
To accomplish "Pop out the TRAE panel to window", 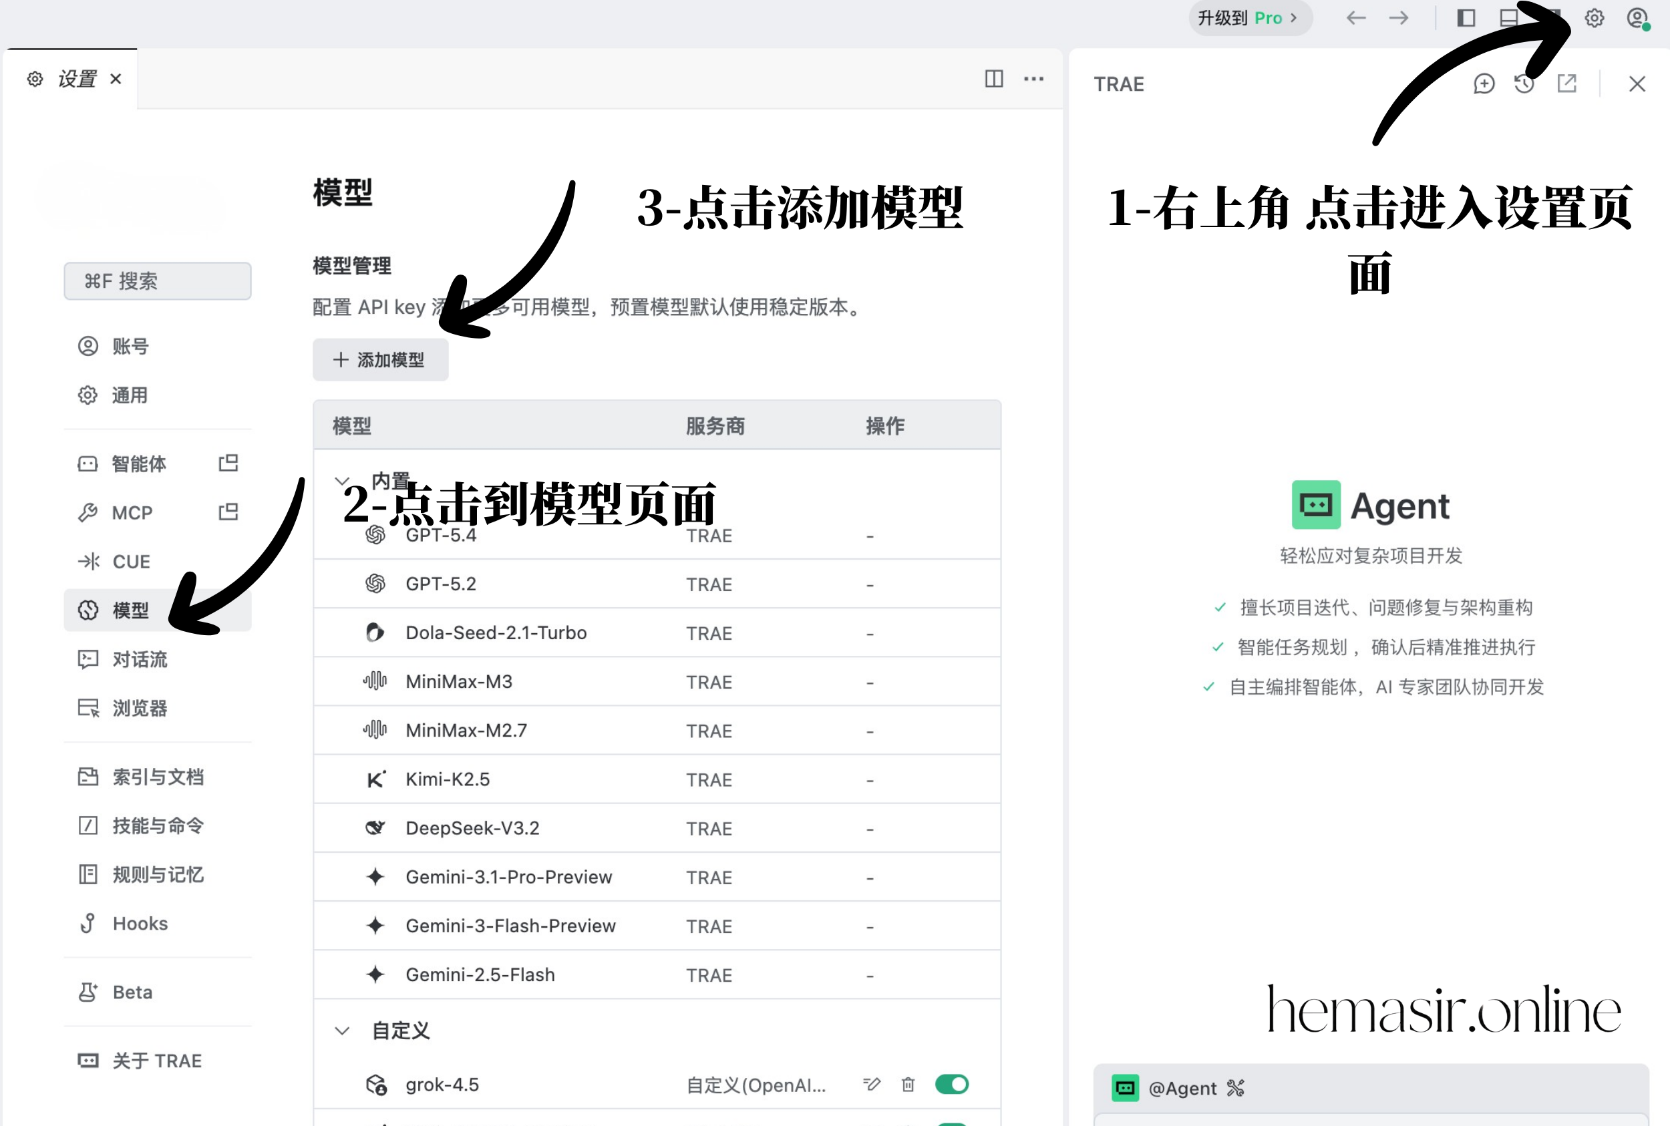I will [1566, 84].
